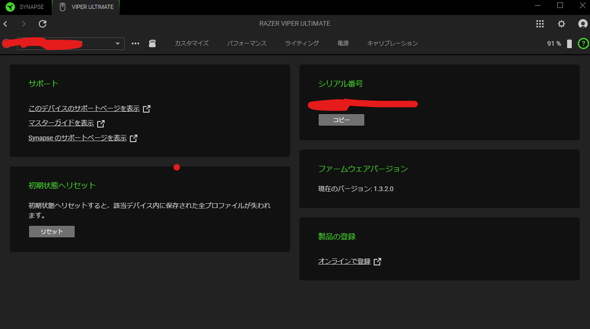
Task: Select the VIPER ULTIMATE tab
Action: coord(86,7)
